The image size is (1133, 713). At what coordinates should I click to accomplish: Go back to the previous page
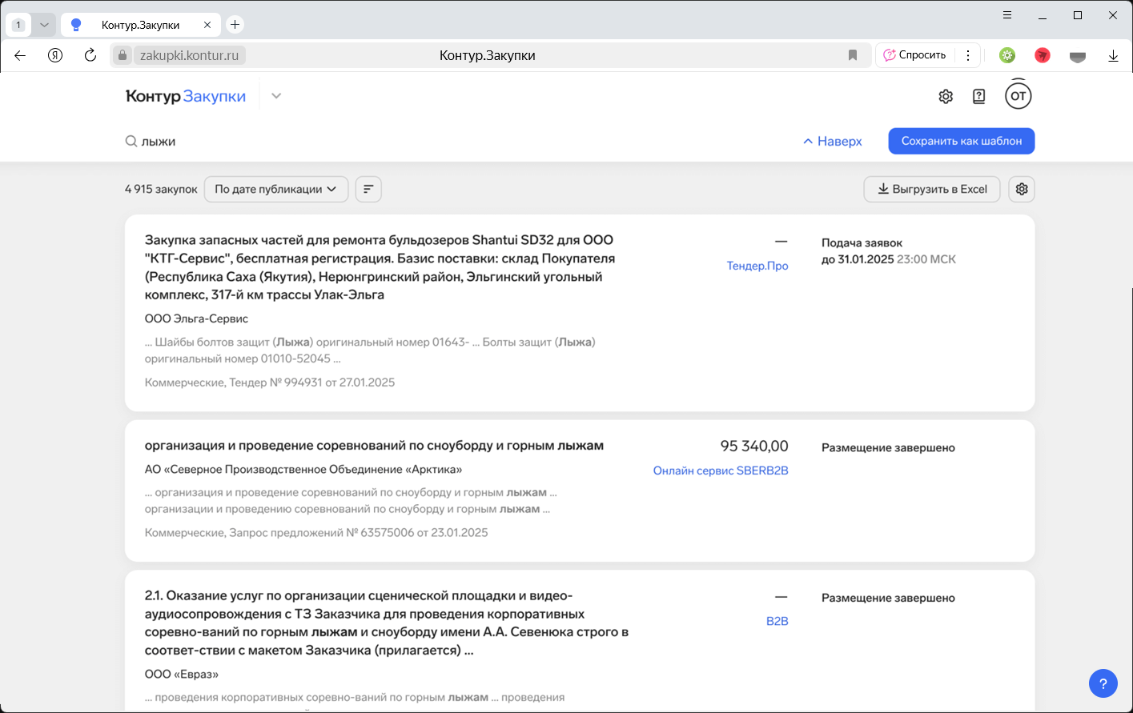pyautogui.click(x=21, y=55)
